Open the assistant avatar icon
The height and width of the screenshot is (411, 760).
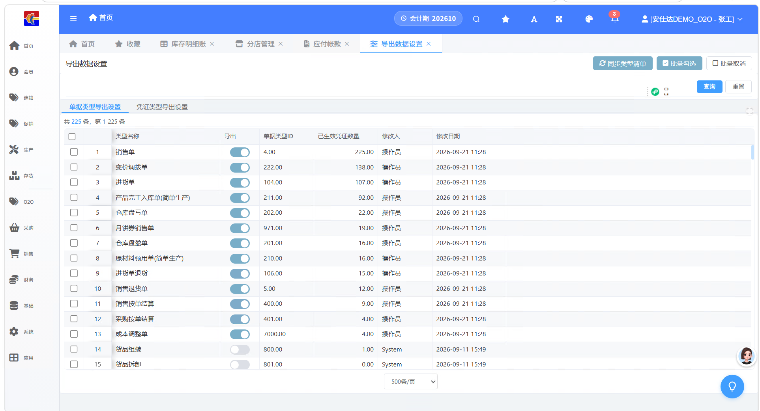(746, 356)
